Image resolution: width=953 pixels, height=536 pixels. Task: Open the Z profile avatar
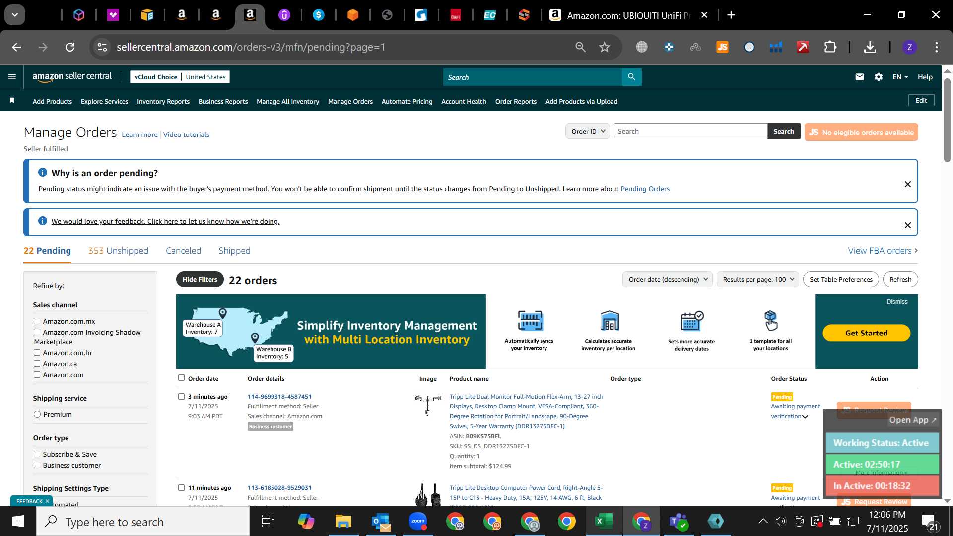(909, 47)
